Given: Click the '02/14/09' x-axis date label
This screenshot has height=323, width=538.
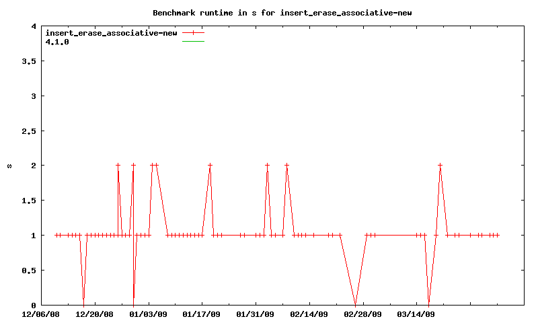Looking at the screenshot, I should (x=309, y=314).
